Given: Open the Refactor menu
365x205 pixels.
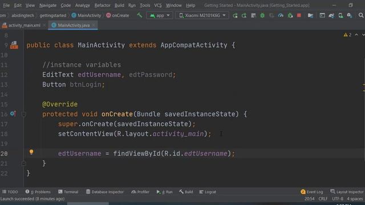Looking at the screenshot, I should coord(103,5).
